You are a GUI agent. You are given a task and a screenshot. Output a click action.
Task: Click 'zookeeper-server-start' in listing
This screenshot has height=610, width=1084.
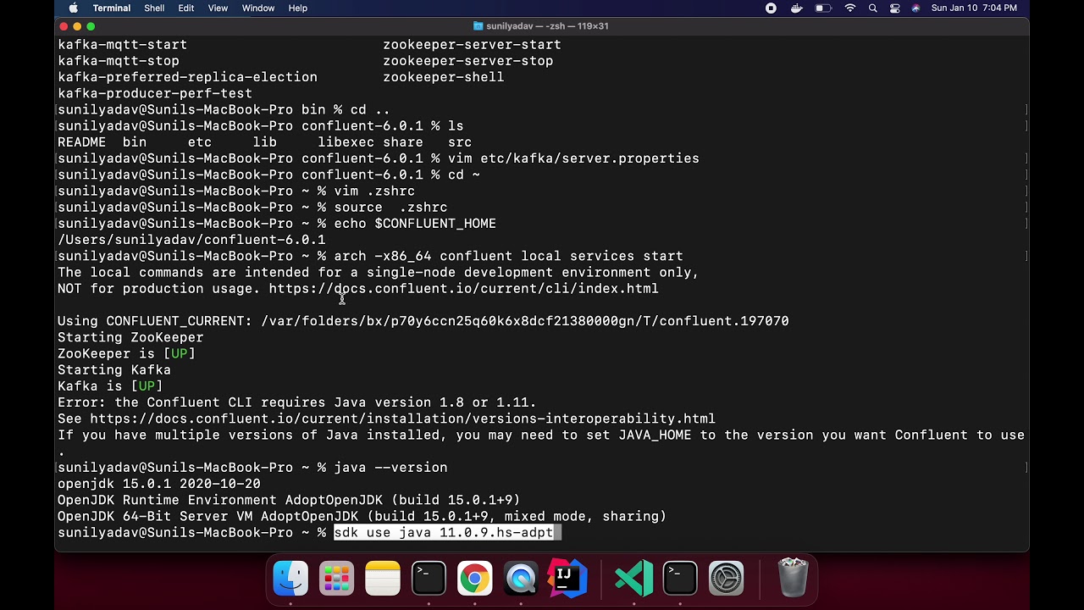[472, 45]
